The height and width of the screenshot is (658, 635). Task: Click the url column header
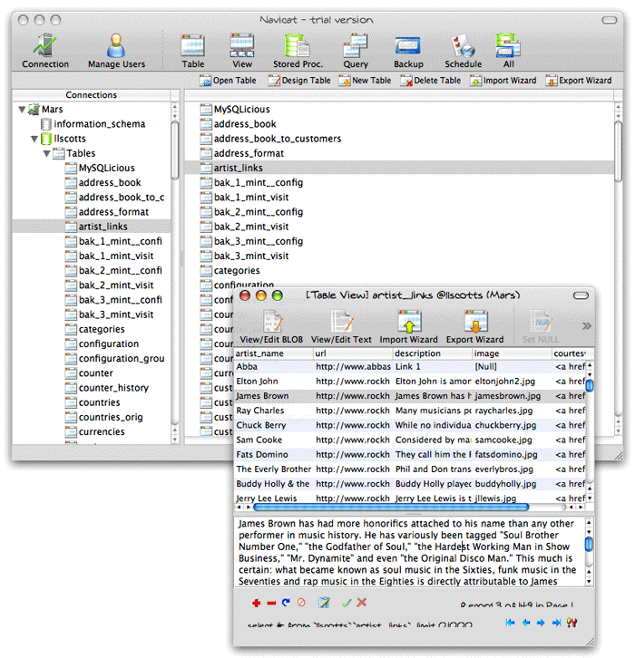coord(353,353)
